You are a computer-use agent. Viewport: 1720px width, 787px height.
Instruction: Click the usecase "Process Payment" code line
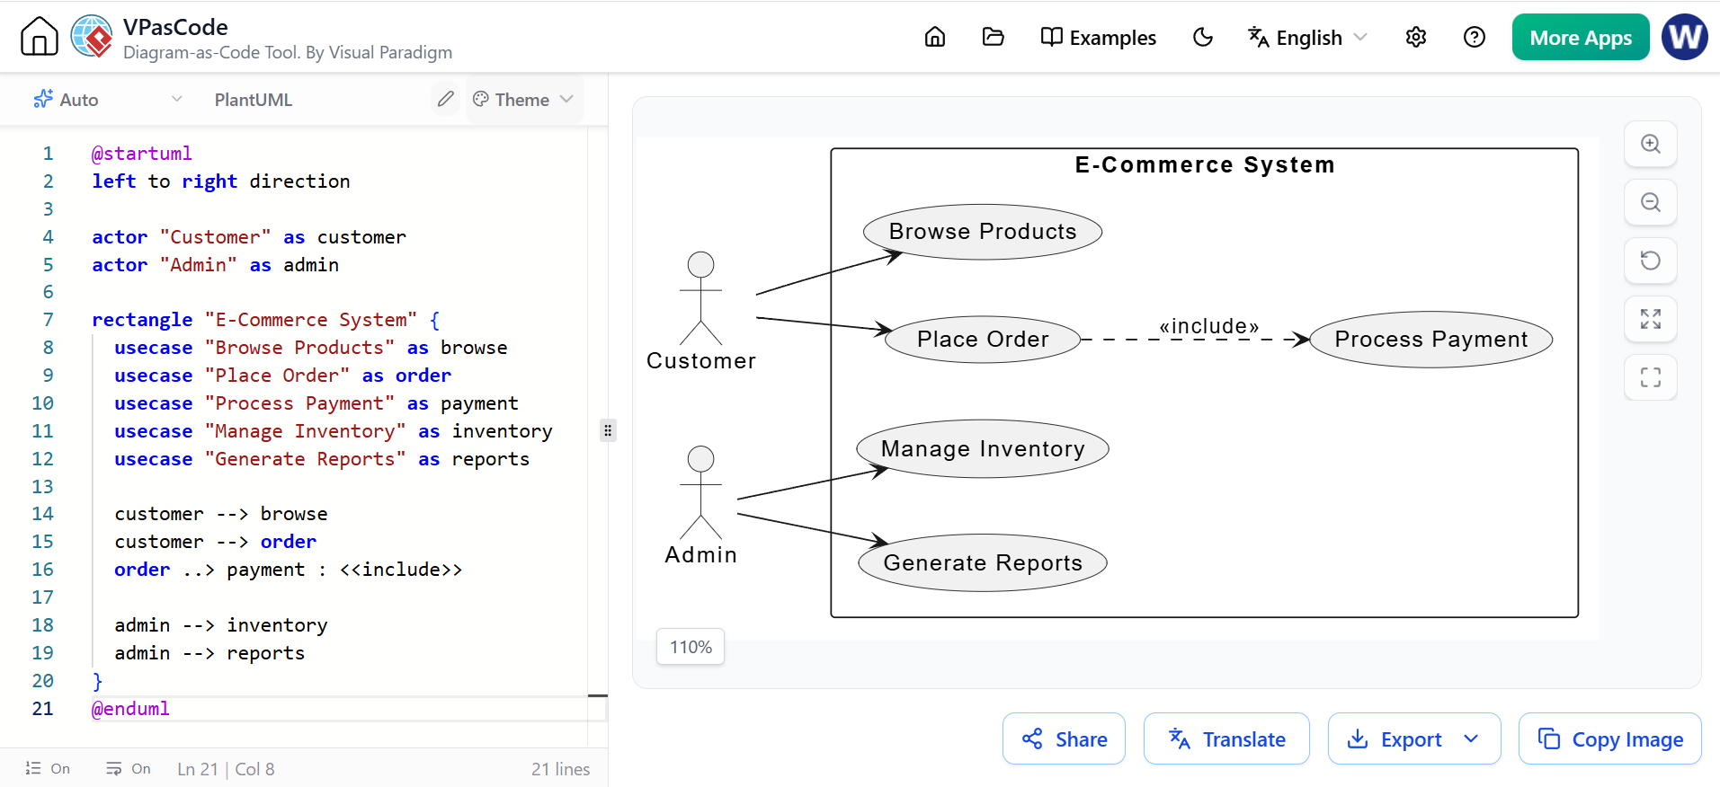click(316, 403)
